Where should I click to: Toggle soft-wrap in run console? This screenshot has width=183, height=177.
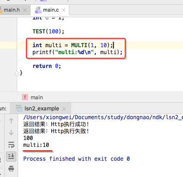tap(11, 145)
